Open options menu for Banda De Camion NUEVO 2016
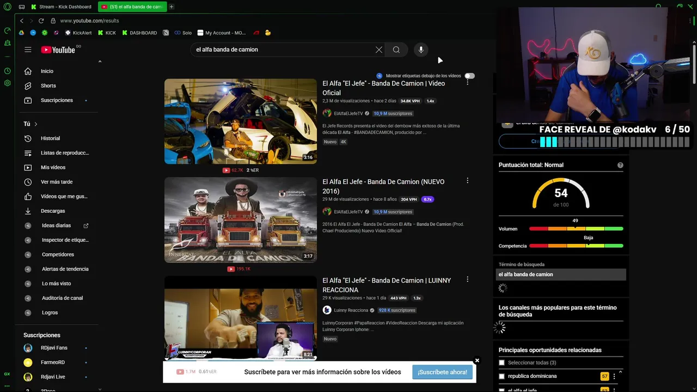Viewport: 697px width, 392px height. (x=467, y=181)
